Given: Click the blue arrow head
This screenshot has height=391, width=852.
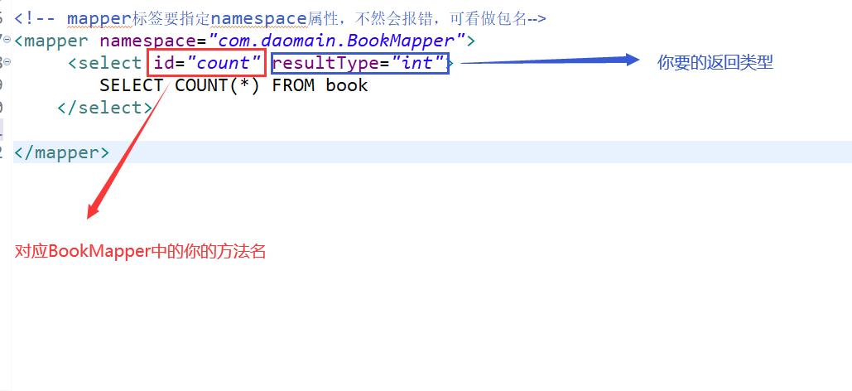Looking at the screenshot, I should (x=633, y=60).
